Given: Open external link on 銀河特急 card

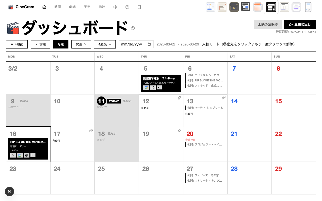Looking at the screenshot, I should [153, 87].
